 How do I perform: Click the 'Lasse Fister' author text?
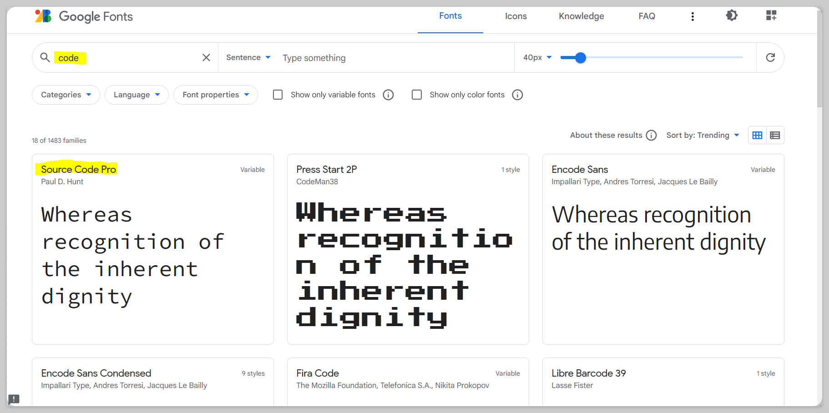point(572,385)
